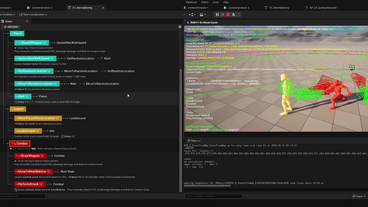Image resolution: width=368 pixels, height=207 pixels.
Task: Open the New Condition dropdown
Action: click(x=7, y=15)
